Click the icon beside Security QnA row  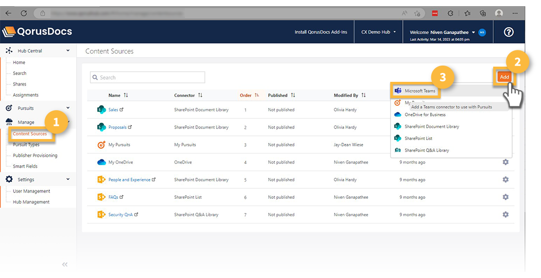point(101,215)
